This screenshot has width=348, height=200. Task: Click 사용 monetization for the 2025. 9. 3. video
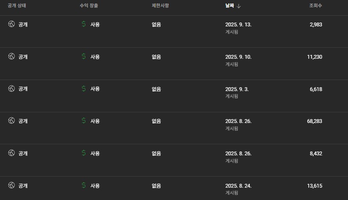click(x=95, y=89)
